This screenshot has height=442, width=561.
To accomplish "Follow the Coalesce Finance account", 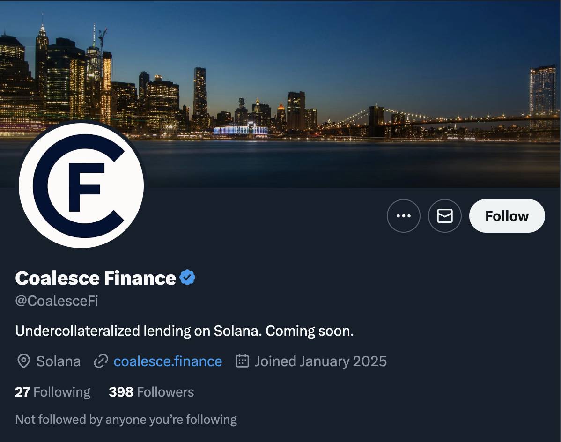I will (x=507, y=216).
